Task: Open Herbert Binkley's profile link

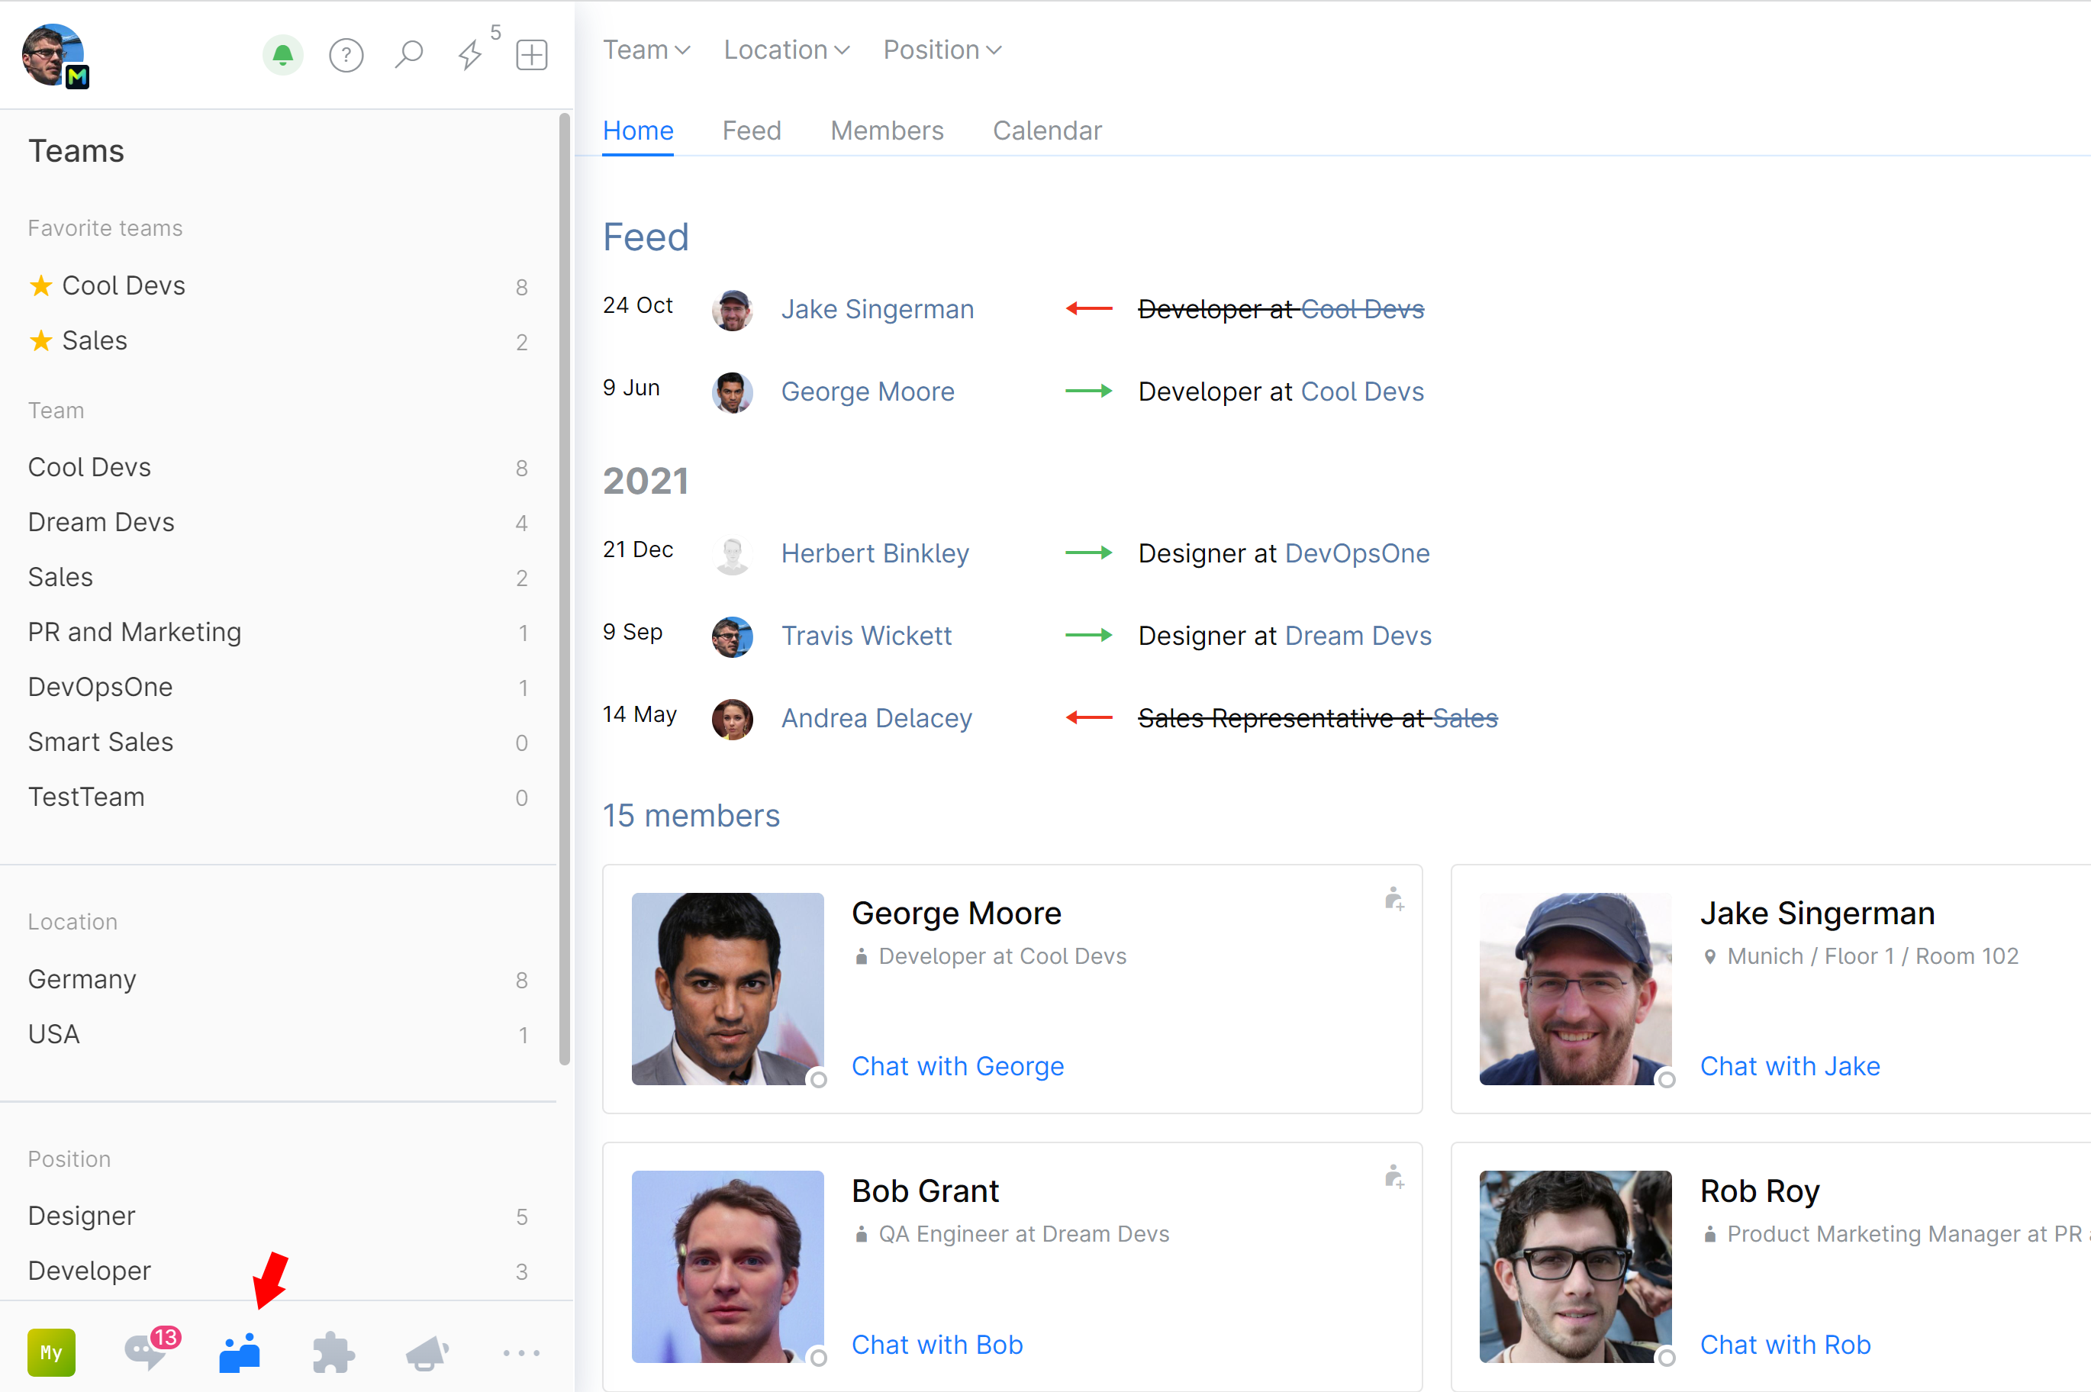Action: (875, 553)
